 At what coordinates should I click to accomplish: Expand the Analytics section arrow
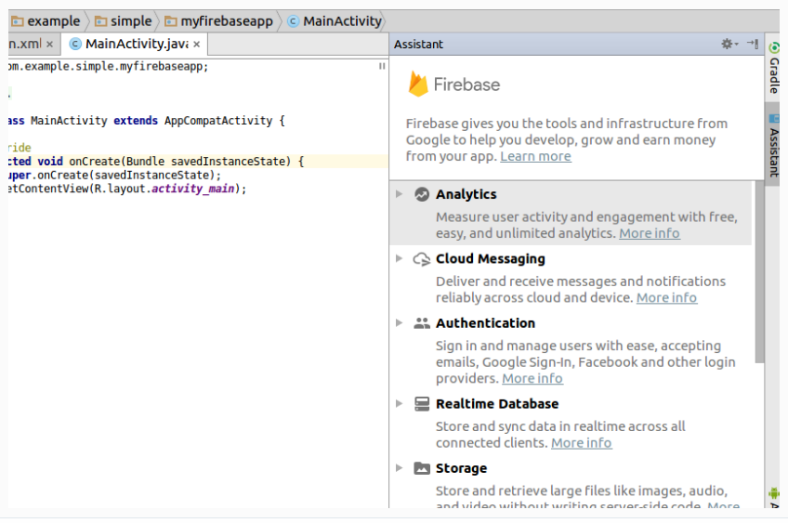pos(400,194)
